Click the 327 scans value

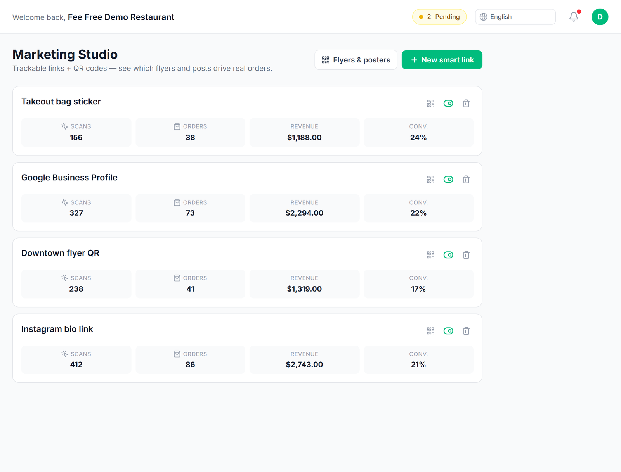[76, 213]
